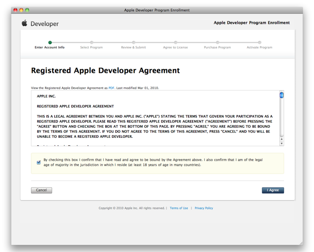Click the Select Program progress dot

click(x=92, y=42)
